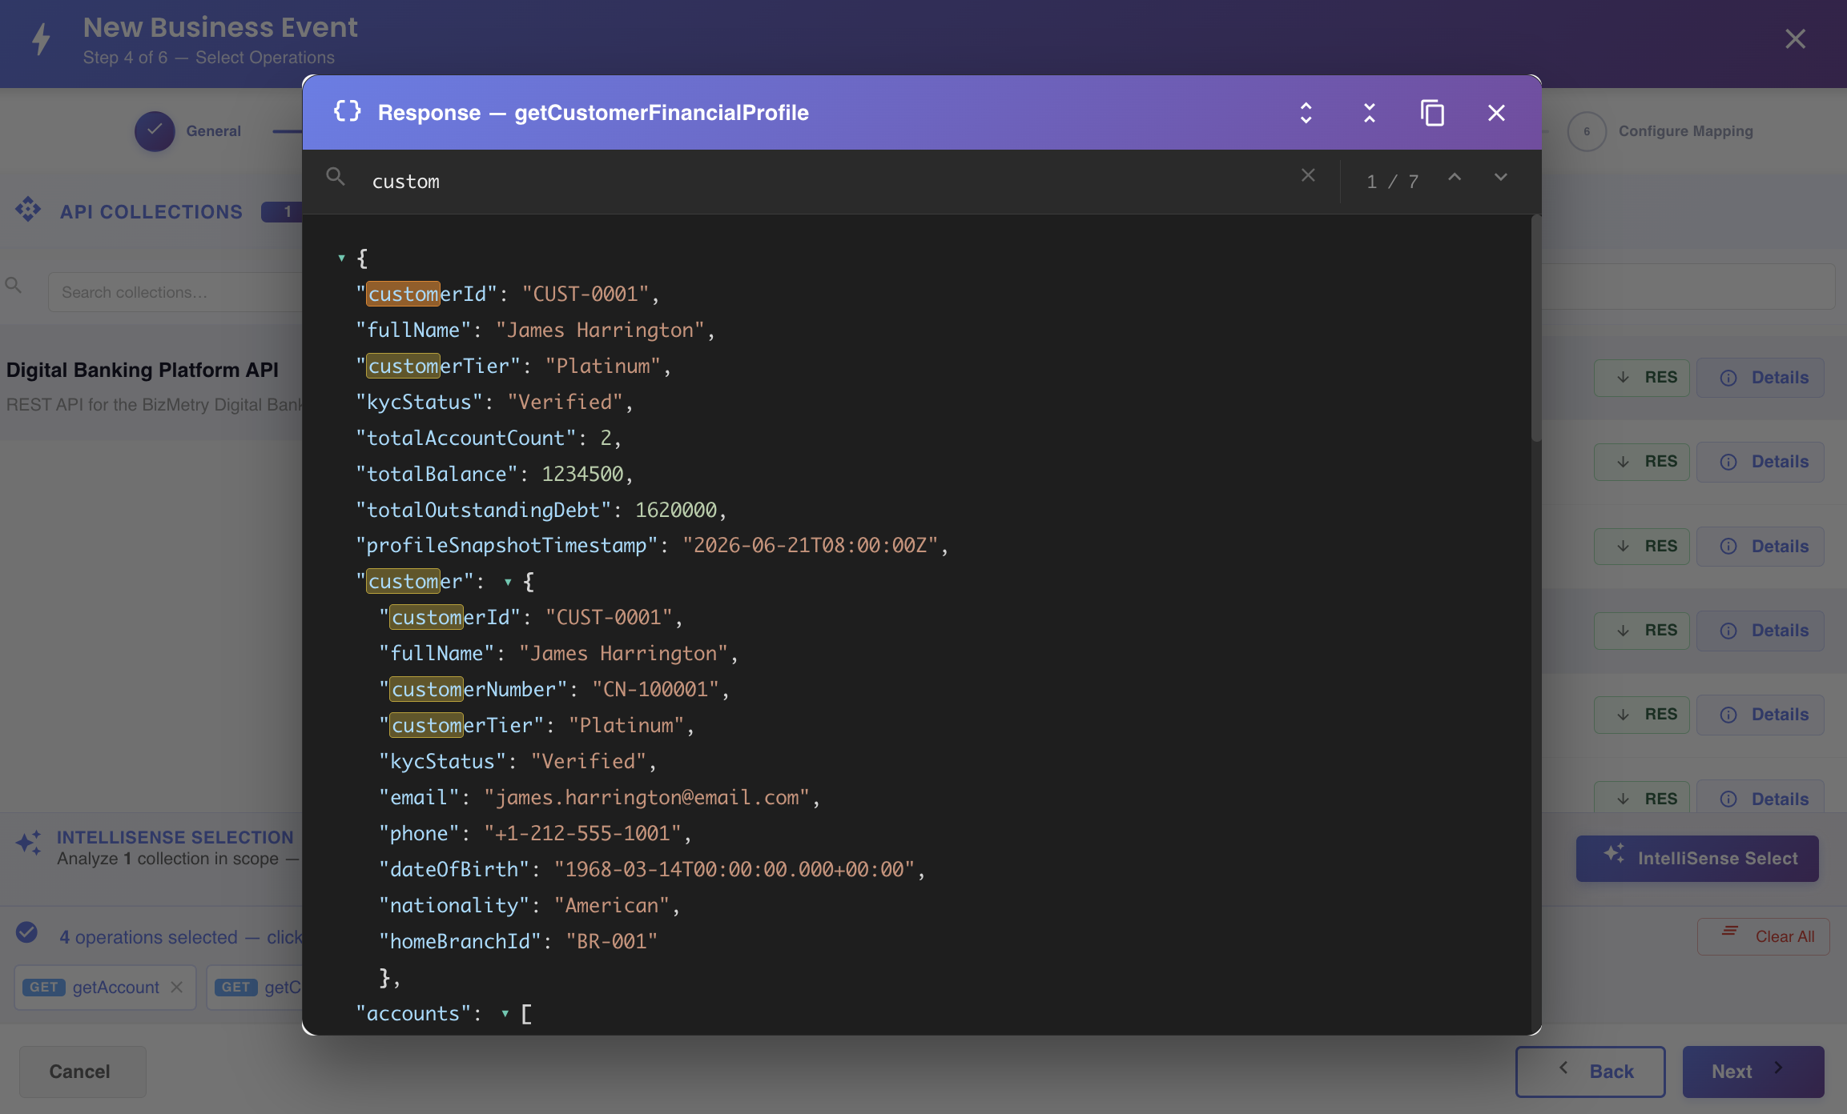Click the third RES button
The image size is (1847, 1114).
pos(1641,547)
